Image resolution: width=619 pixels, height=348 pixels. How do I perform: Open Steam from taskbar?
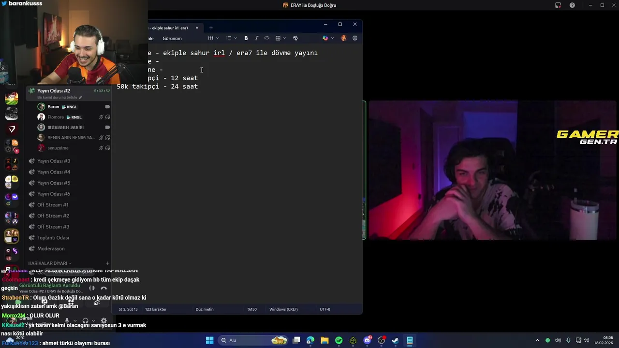click(395, 340)
